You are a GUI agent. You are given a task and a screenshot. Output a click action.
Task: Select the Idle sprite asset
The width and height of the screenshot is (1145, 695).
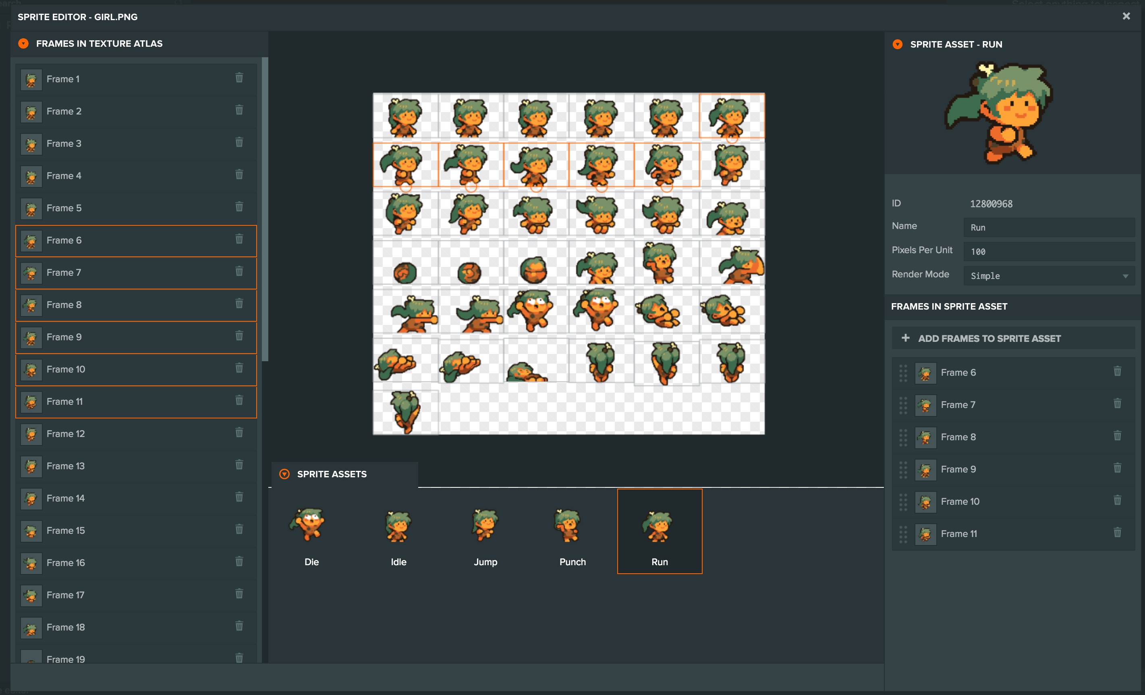pos(398,531)
